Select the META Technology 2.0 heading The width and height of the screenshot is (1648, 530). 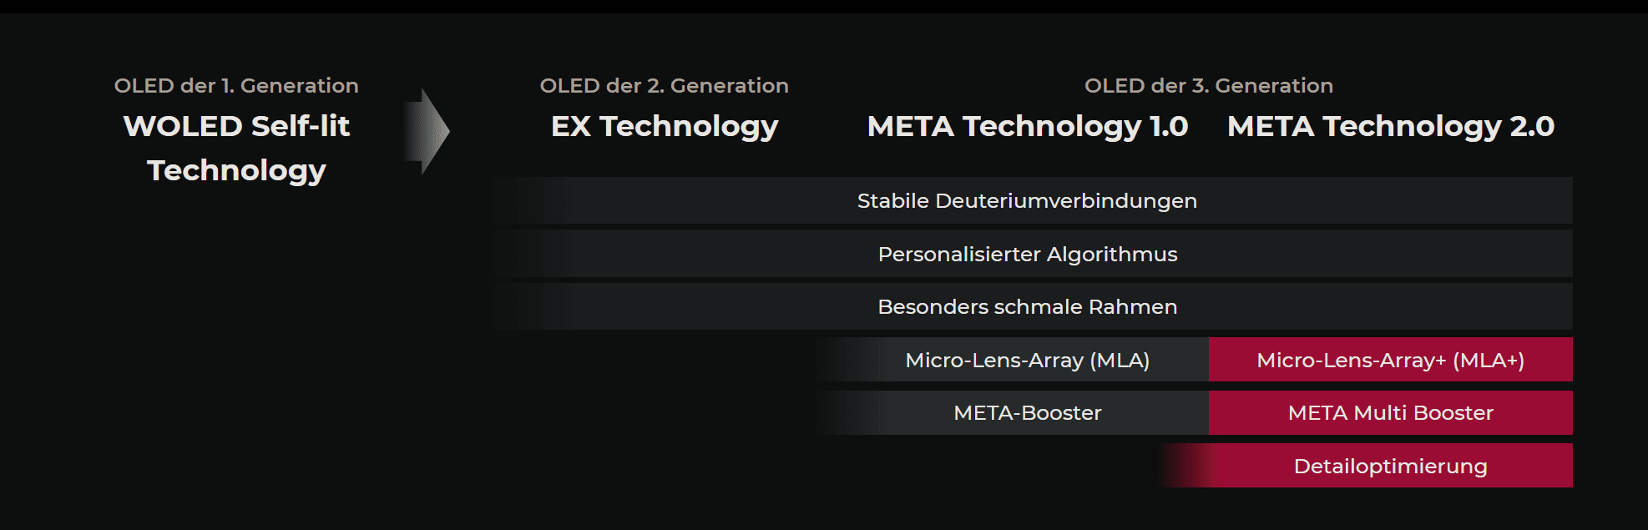1391,126
